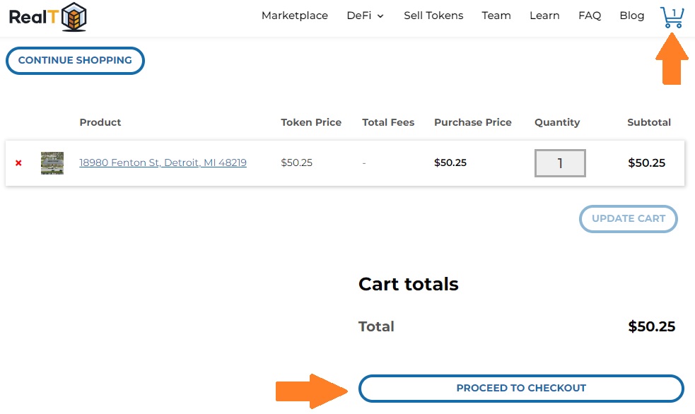This screenshot has width=695, height=414.
Task: Click the cart Total amount $50.25
Action: 651,326
